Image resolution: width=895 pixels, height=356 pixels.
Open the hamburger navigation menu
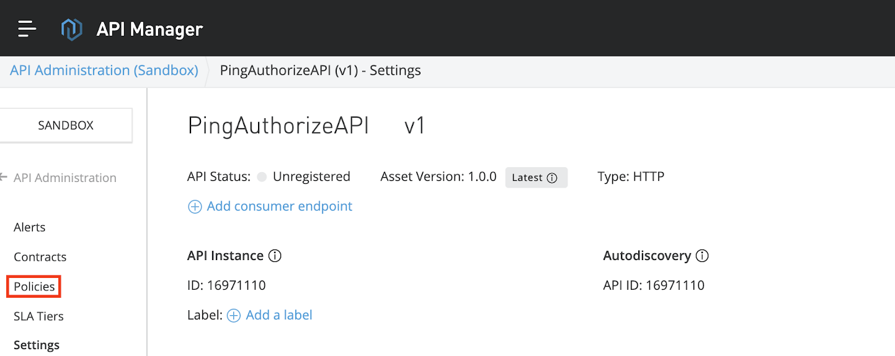pyautogui.click(x=27, y=28)
